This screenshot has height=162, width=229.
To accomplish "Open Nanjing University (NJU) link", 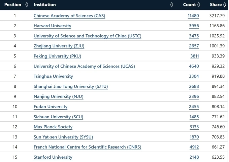I will click(x=58, y=96).
